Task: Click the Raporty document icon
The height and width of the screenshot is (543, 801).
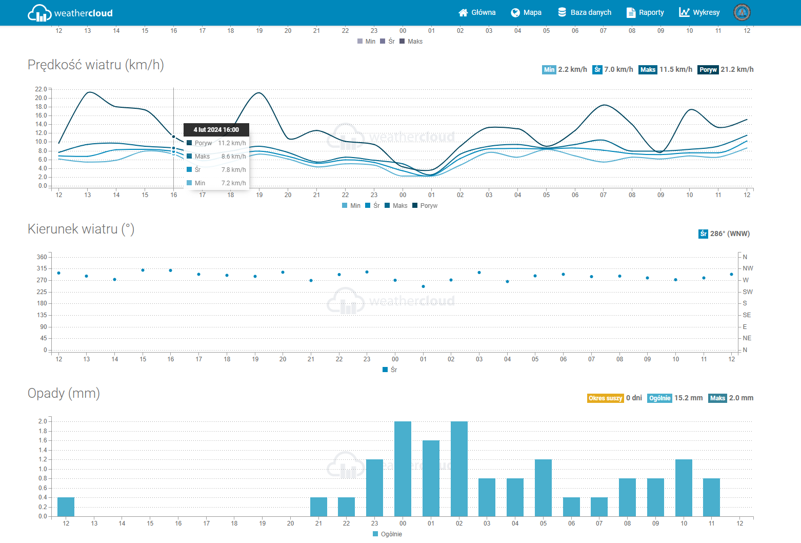Action: pos(631,13)
